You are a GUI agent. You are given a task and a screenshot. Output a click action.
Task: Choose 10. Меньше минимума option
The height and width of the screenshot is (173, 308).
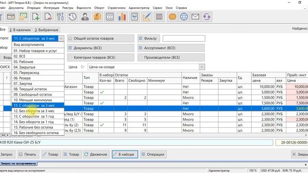click(38, 100)
